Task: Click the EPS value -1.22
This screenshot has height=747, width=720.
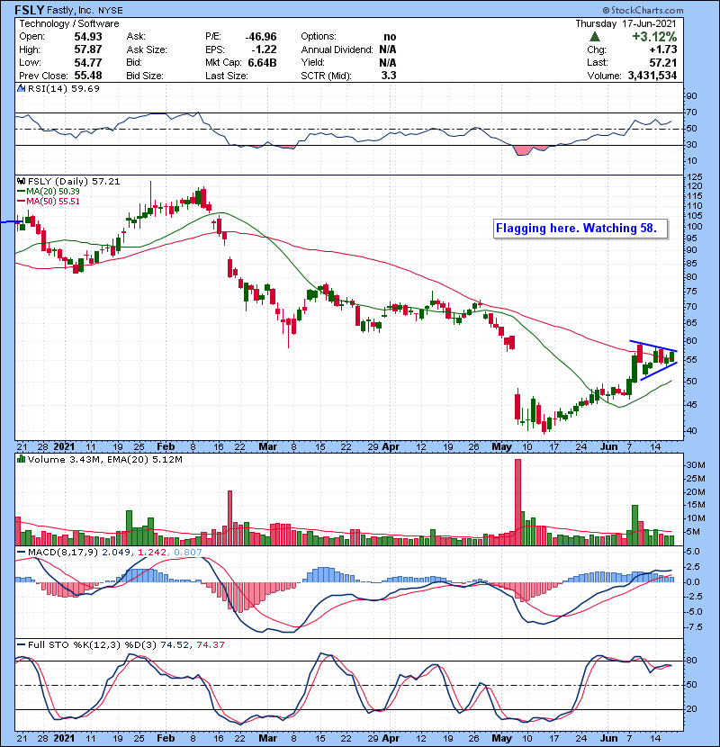Action: (264, 49)
